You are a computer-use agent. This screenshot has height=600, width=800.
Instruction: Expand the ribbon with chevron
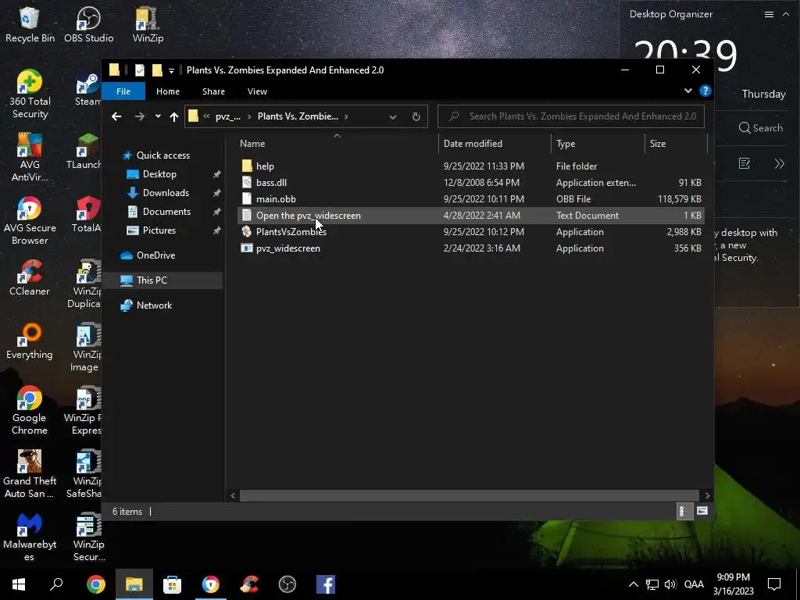[687, 91]
